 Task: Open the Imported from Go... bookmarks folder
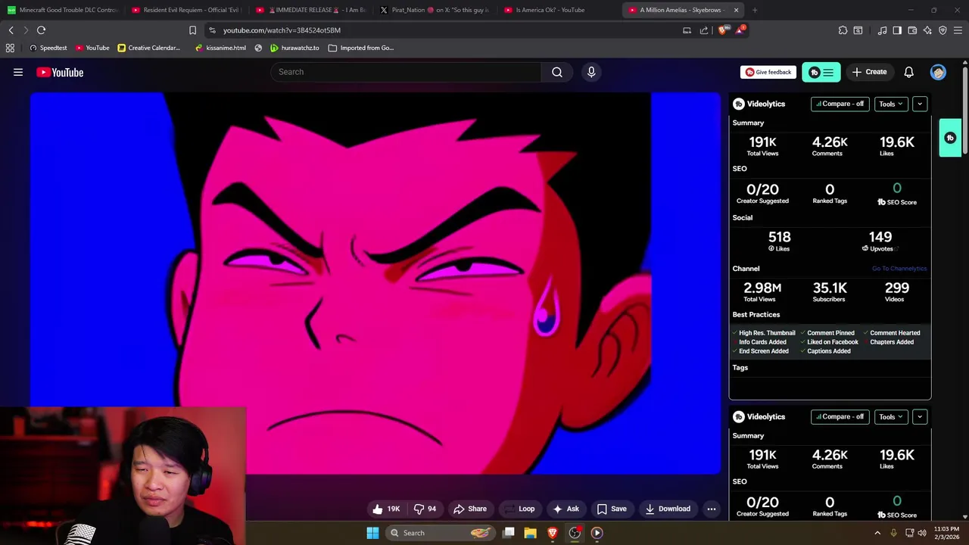tap(361, 48)
